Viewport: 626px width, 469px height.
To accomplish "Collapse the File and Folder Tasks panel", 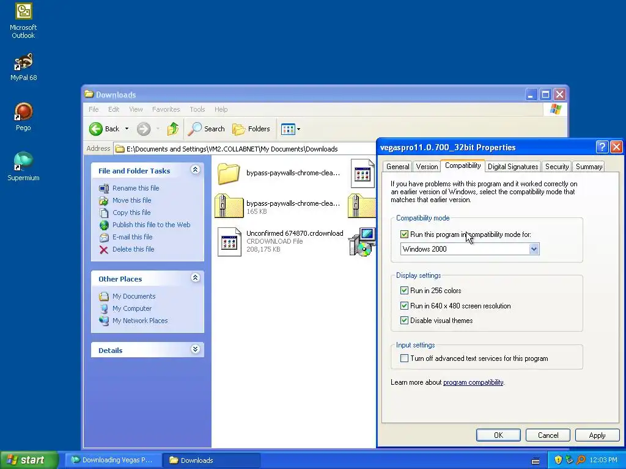I will click(195, 170).
